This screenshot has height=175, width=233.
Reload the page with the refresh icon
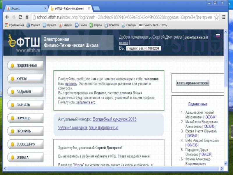point(20,17)
